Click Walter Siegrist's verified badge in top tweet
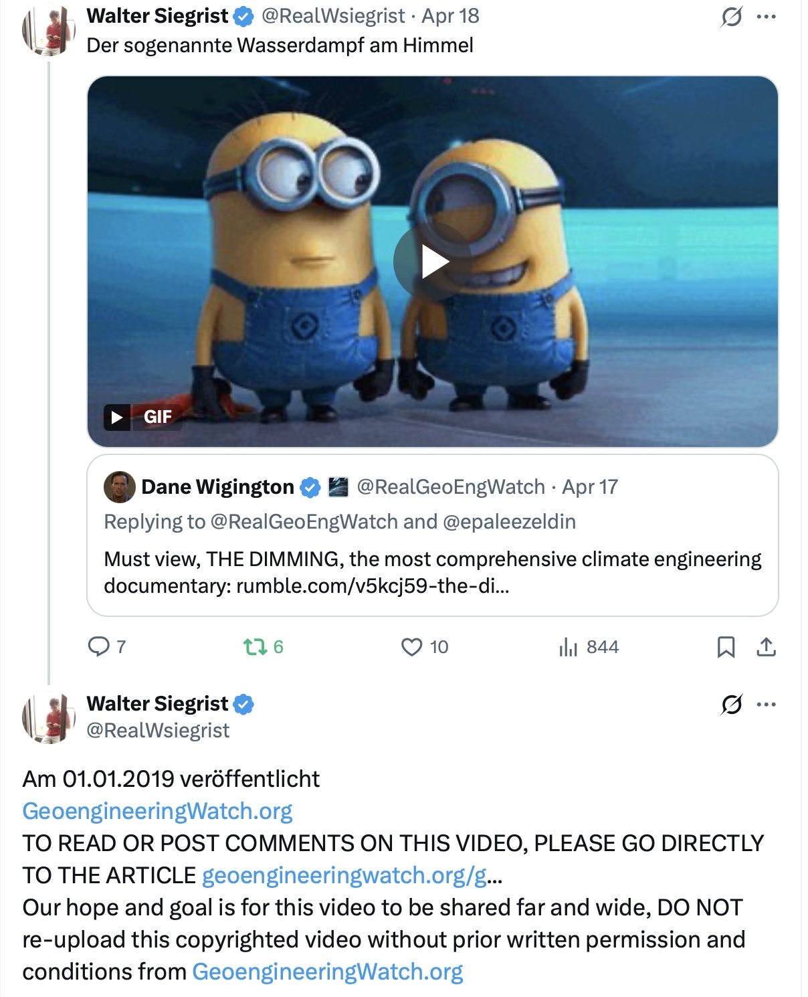The image size is (808, 997). coord(243,16)
